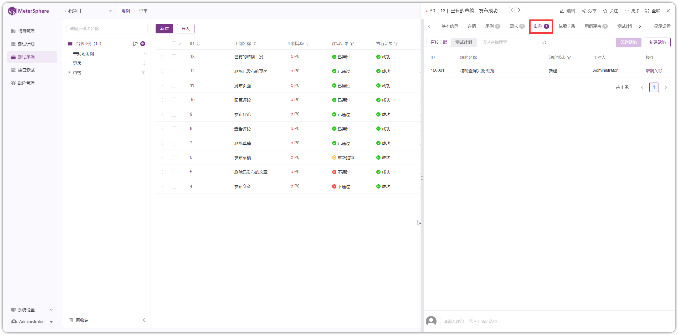Click the folder import icon beside 全部用例
678x335 pixels.
(x=135, y=44)
